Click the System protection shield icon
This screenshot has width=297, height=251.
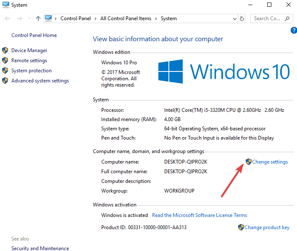point(5,71)
